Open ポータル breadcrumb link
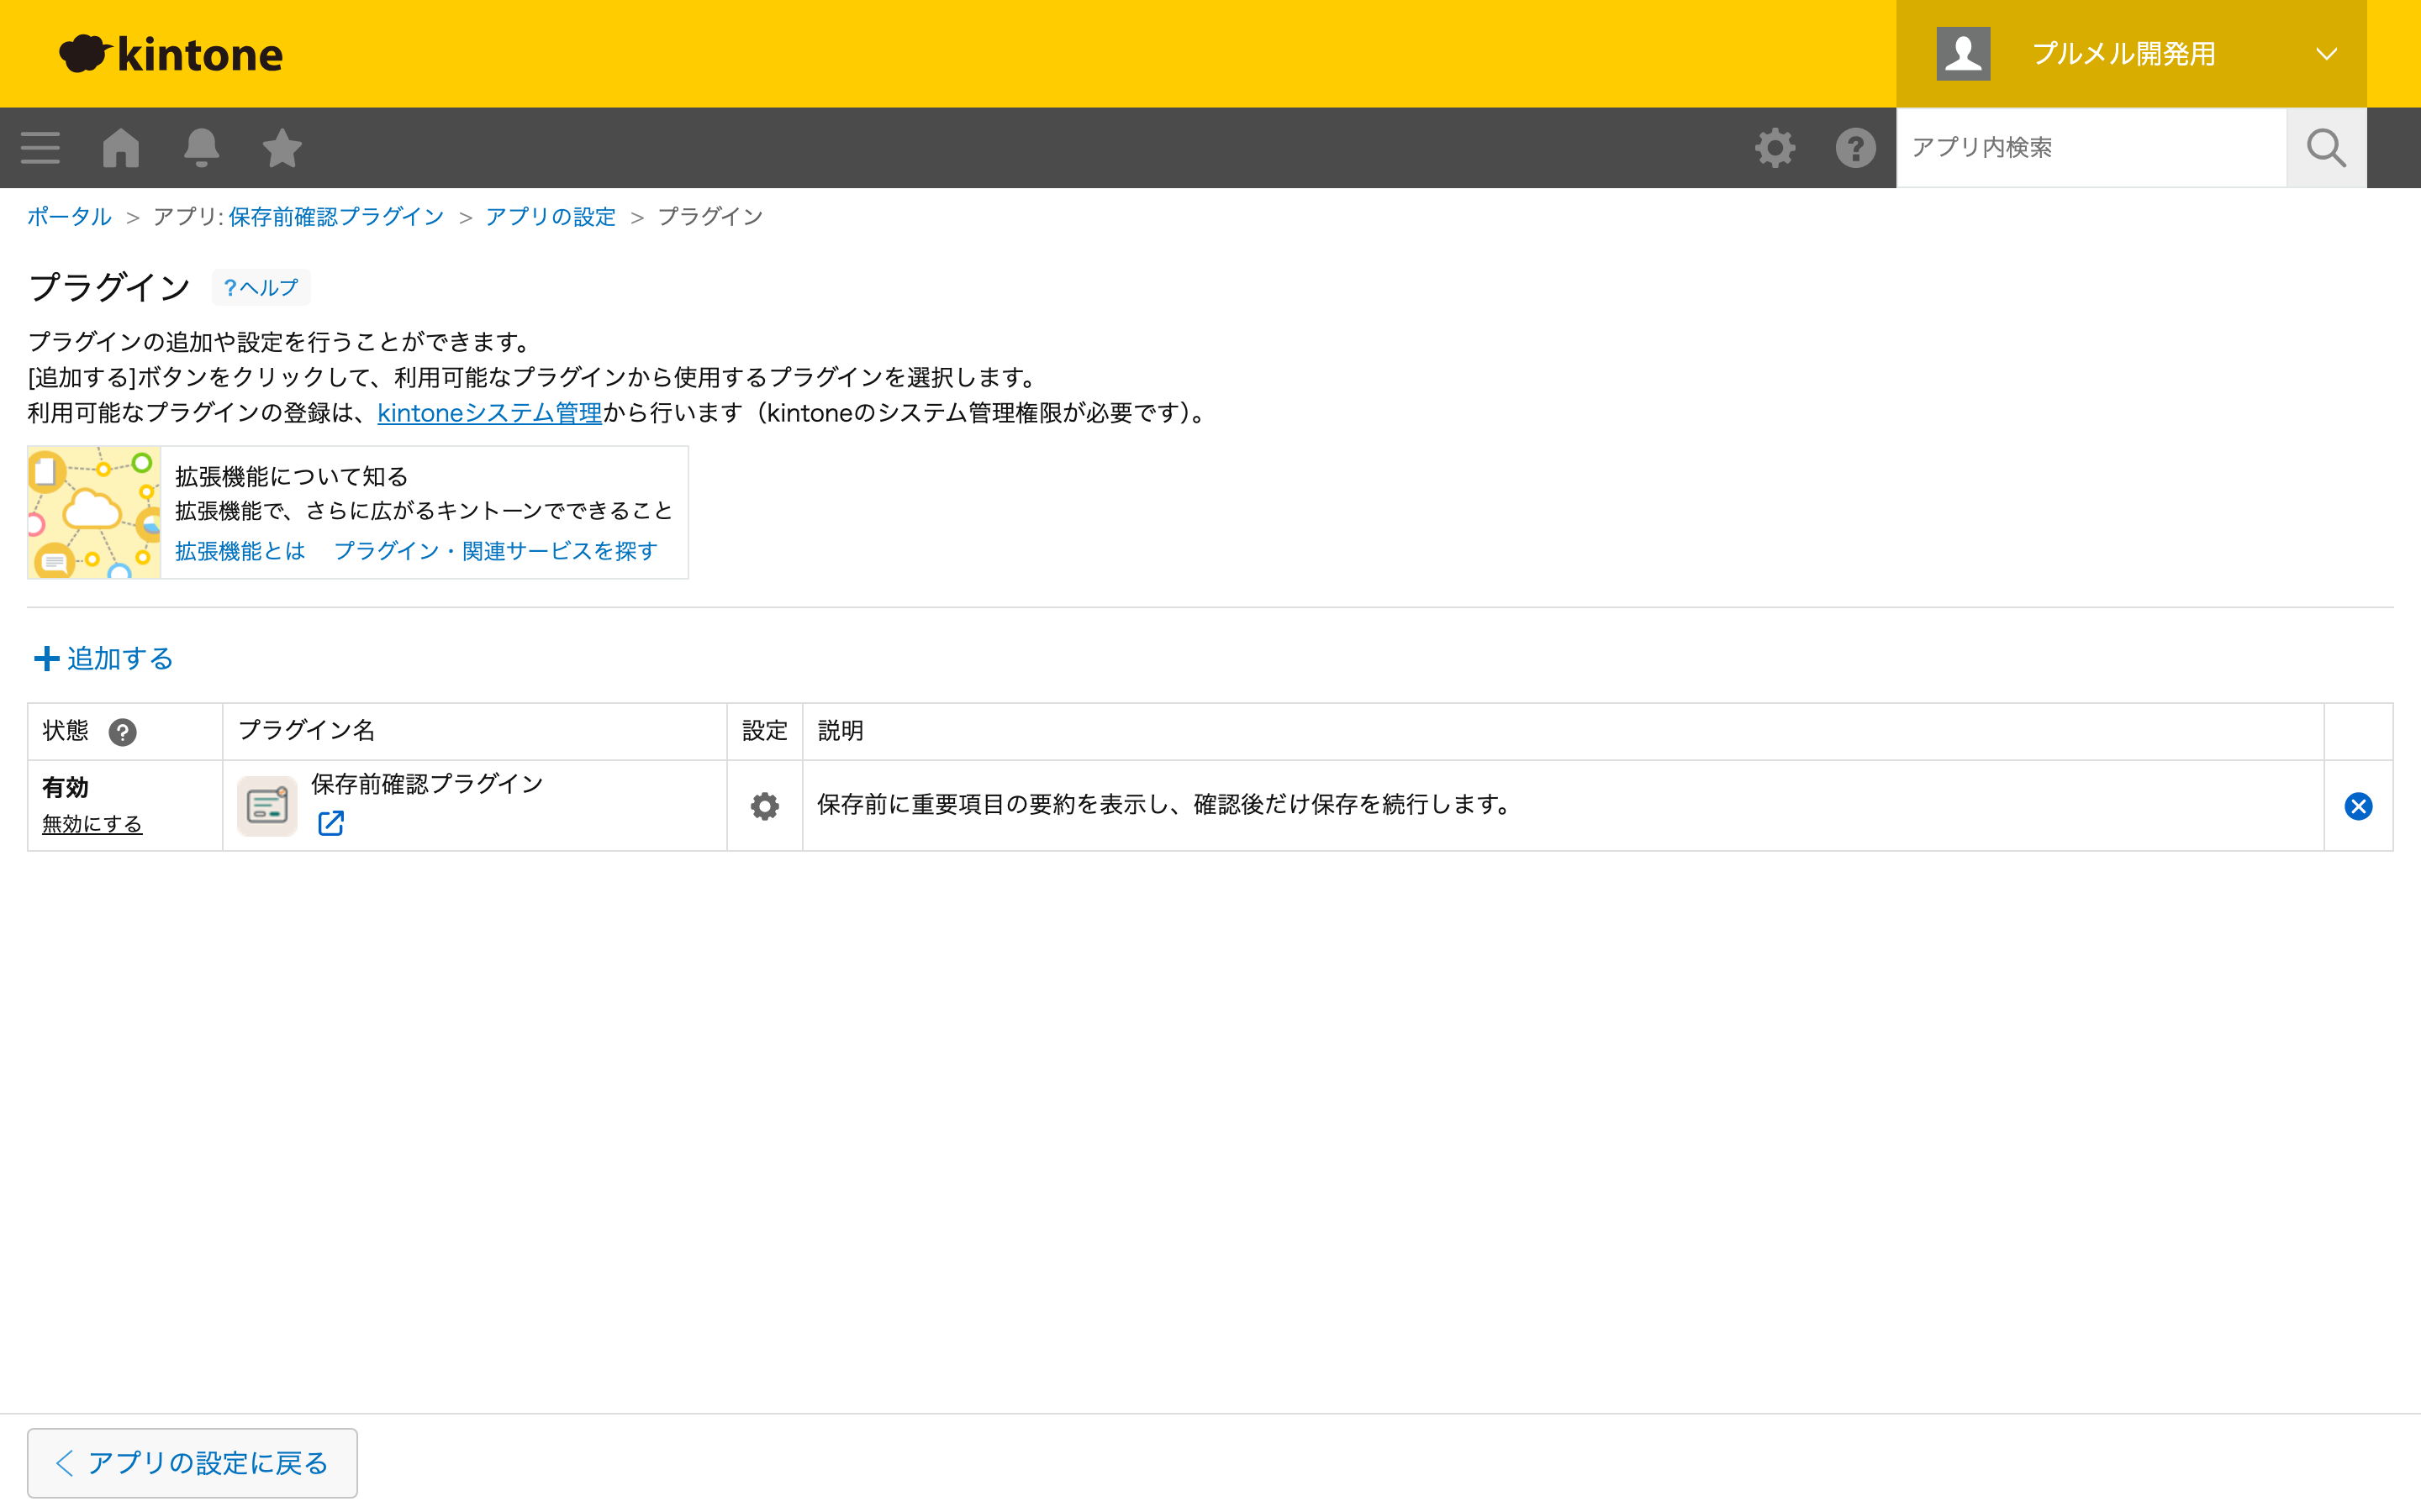2421x1512 pixels. point(69,217)
